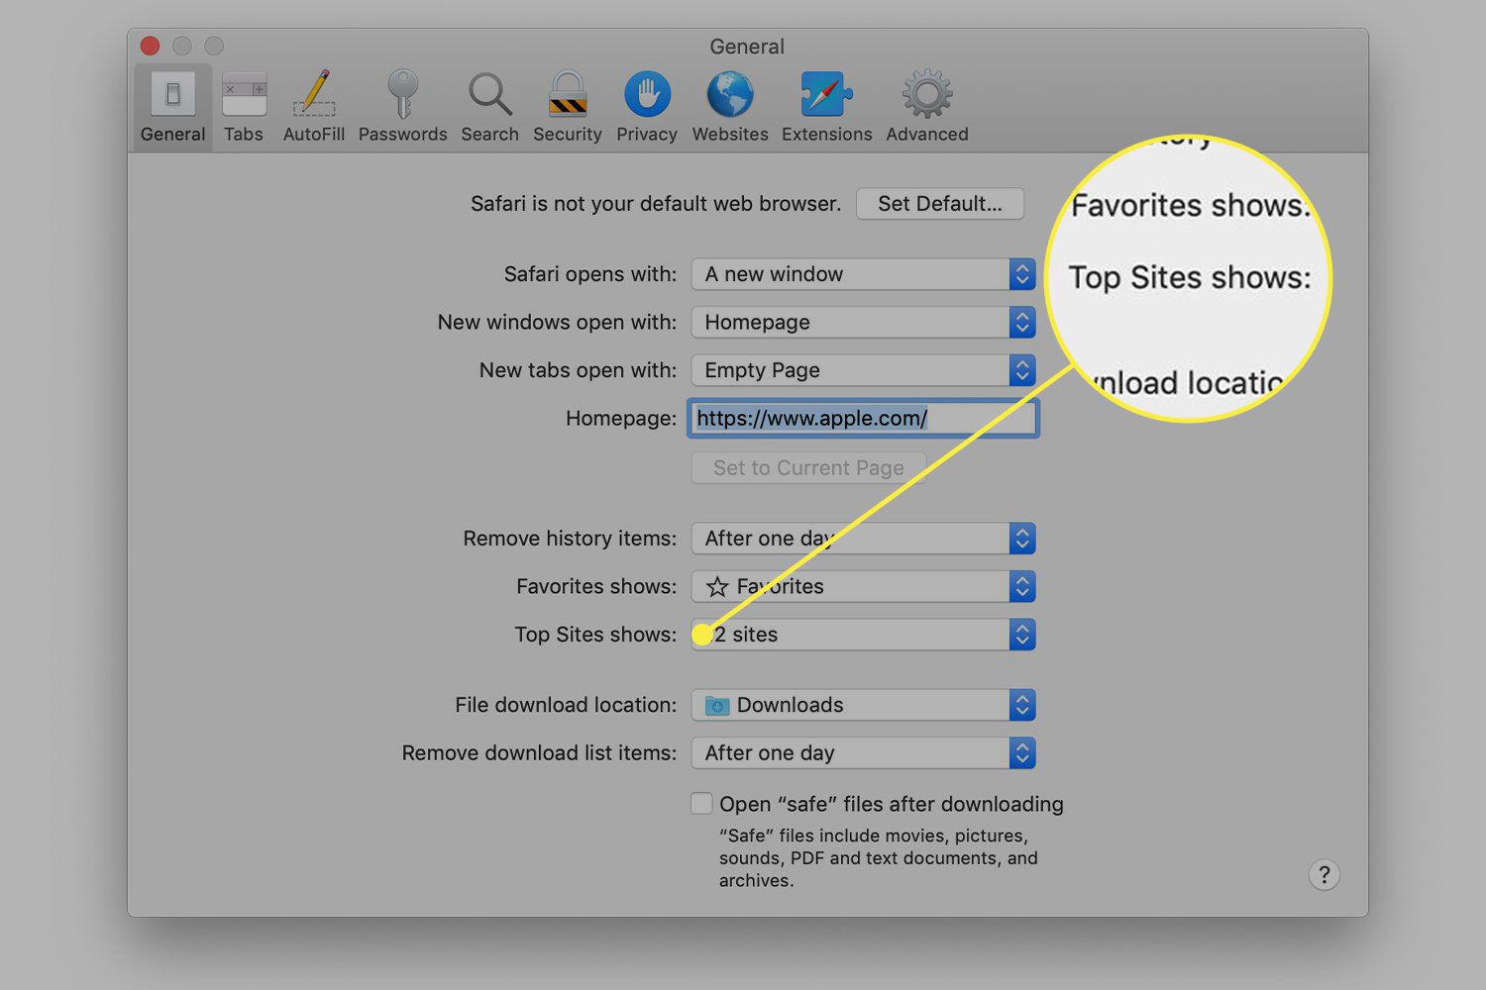Open the Advanced gear preferences pane
This screenshot has width=1486, height=990.
tap(927, 107)
